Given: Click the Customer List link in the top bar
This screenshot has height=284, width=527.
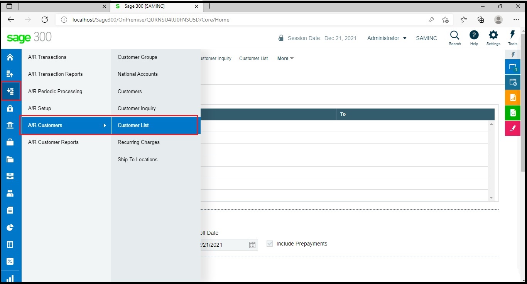Looking at the screenshot, I should (253, 58).
